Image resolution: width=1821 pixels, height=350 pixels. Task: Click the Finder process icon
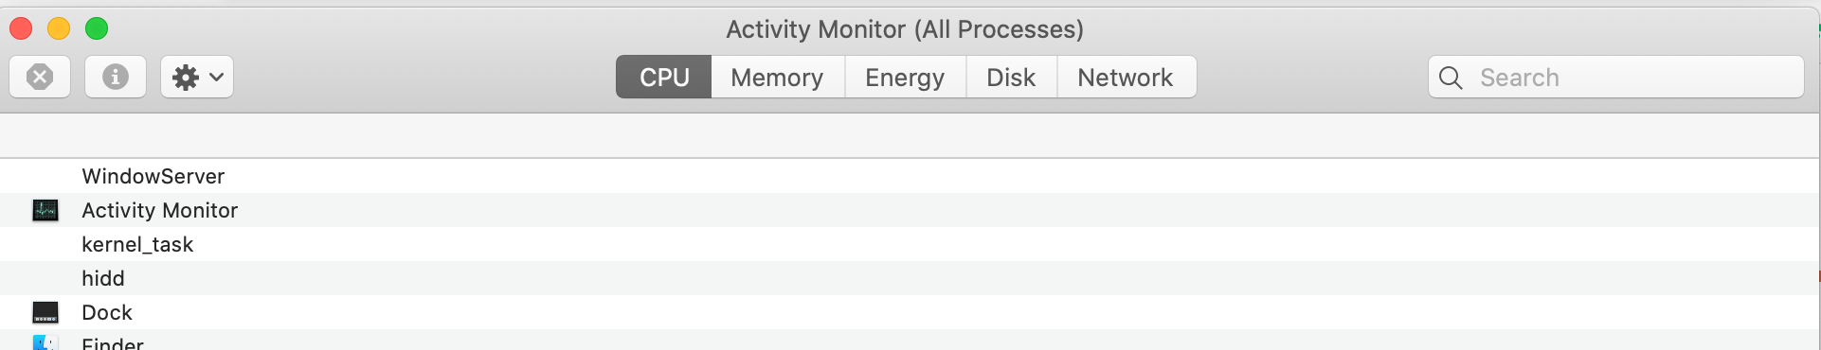45,342
